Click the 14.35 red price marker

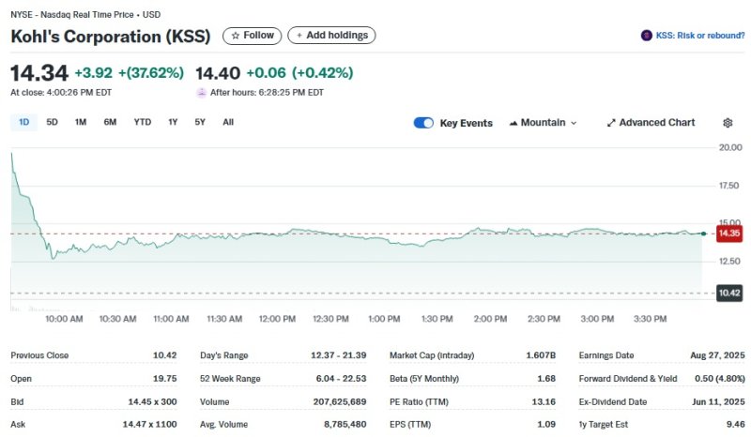(x=729, y=234)
